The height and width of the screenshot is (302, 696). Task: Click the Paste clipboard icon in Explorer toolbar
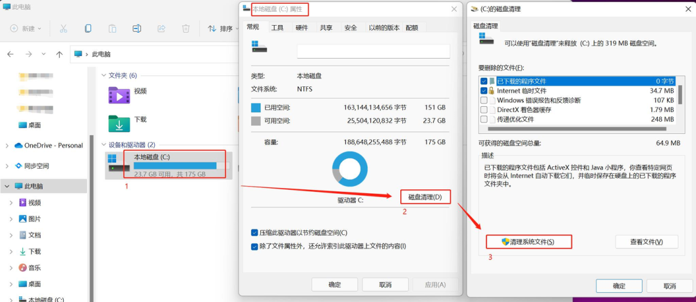click(x=112, y=28)
